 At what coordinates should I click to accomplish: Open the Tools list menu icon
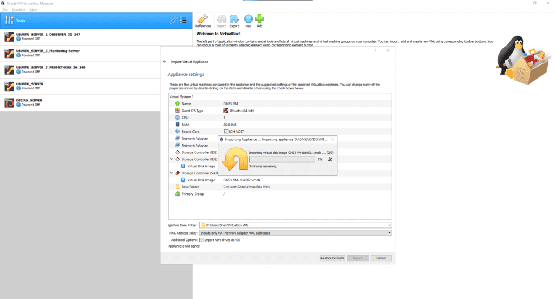pos(183,21)
